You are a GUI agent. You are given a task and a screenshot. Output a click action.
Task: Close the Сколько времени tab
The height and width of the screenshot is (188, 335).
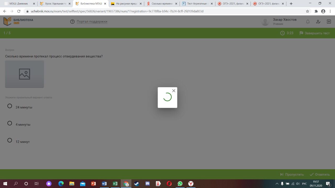point(176,4)
